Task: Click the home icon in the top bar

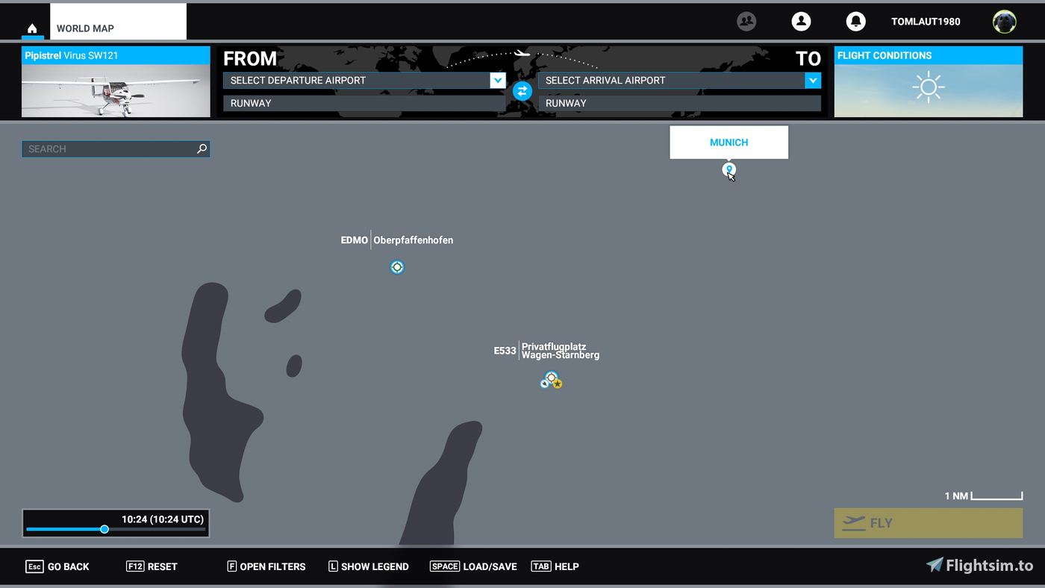Action: tap(32, 28)
